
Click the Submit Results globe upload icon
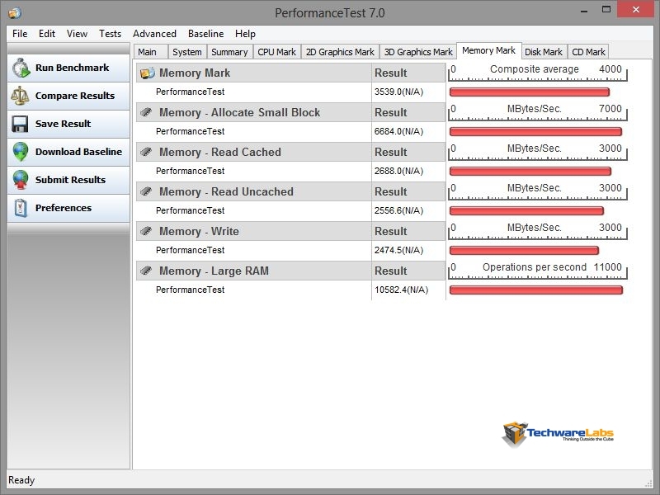(20, 180)
